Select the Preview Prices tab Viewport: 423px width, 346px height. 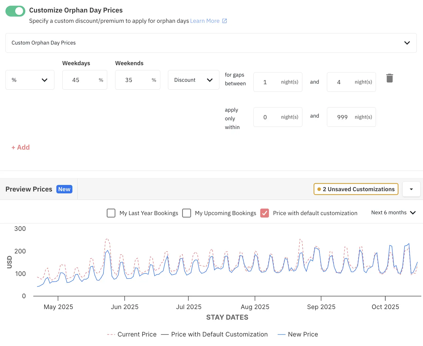click(x=29, y=189)
